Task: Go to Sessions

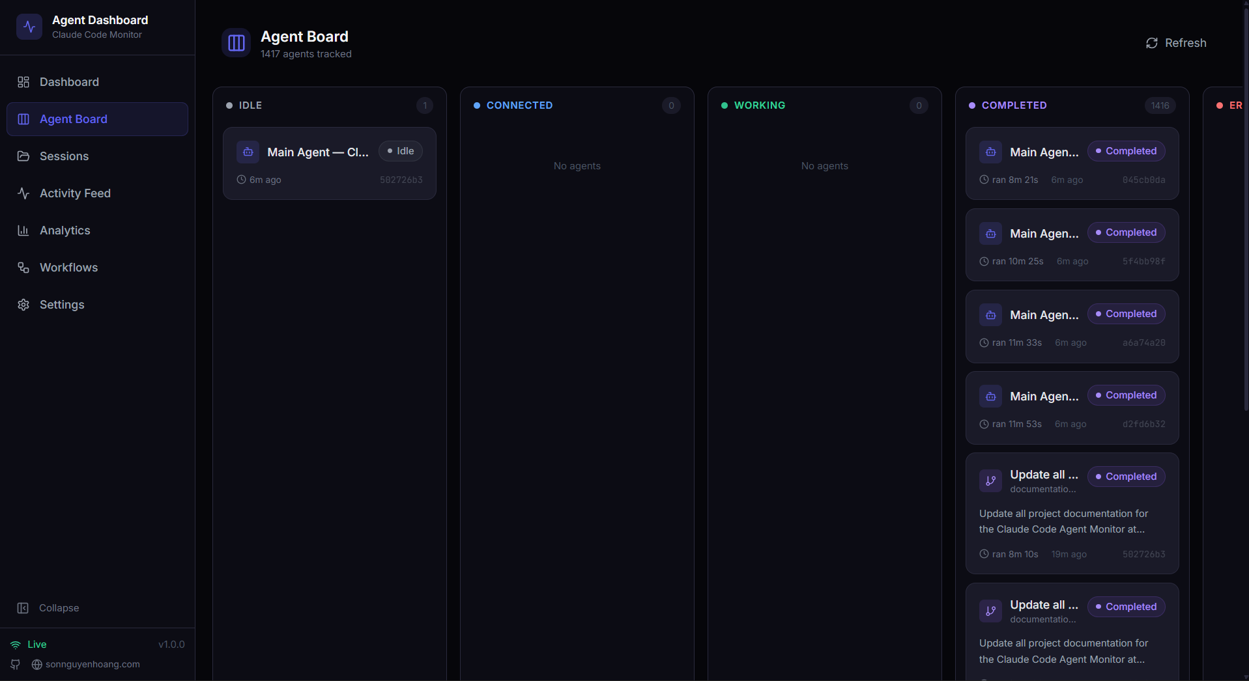Action: (x=97, y=156)
